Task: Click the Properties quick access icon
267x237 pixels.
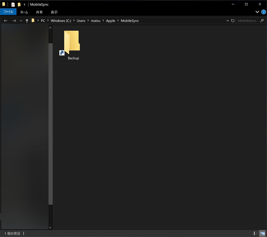Action: tap(13, 5)
